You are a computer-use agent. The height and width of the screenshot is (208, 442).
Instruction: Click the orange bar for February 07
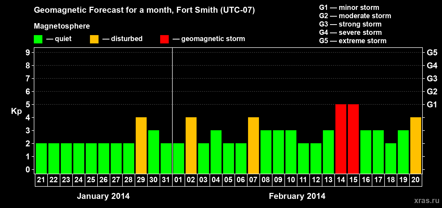click(253, 145)
